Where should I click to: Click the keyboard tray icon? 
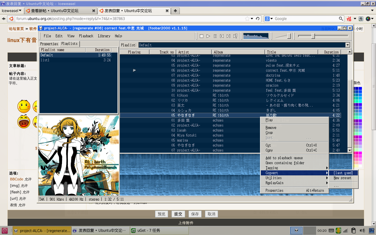pos(331,231)
